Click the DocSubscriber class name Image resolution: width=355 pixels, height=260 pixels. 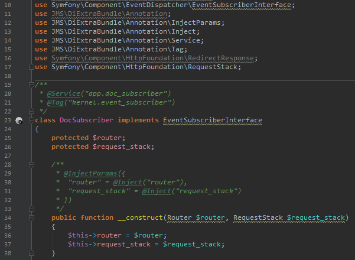(86, 120)
